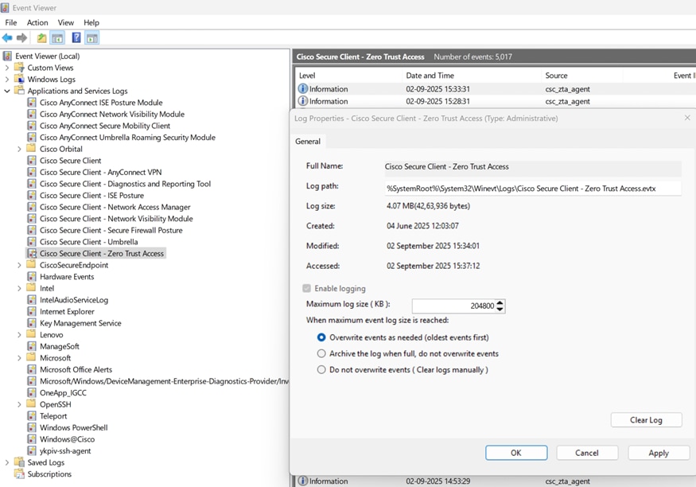Image resolution: width=696 pixels, height=487 pixels.
Task: Open the Action menu
Action: pyautogui.click(x=37, y=22)
